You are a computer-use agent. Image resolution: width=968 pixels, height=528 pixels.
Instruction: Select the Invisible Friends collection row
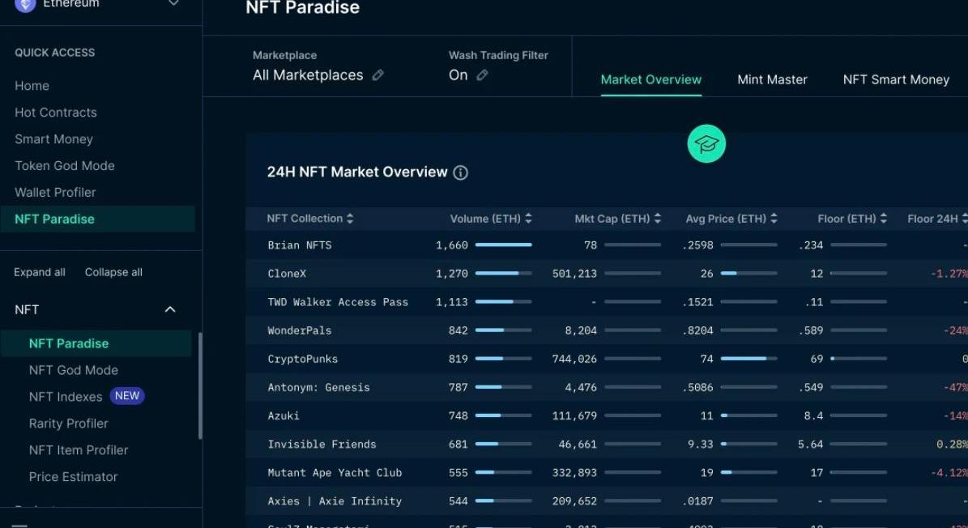[x=606, y=444]
